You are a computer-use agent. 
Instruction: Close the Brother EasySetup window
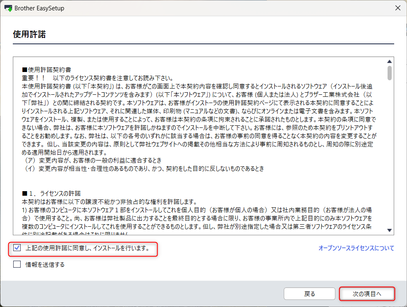click(397, 8)
